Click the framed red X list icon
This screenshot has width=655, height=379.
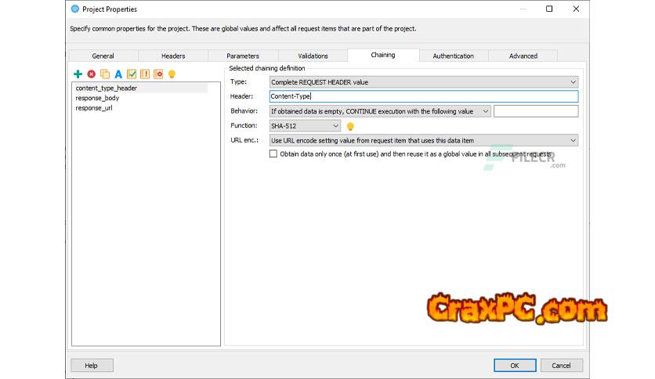pyautogui.click(x=158, y=74)
